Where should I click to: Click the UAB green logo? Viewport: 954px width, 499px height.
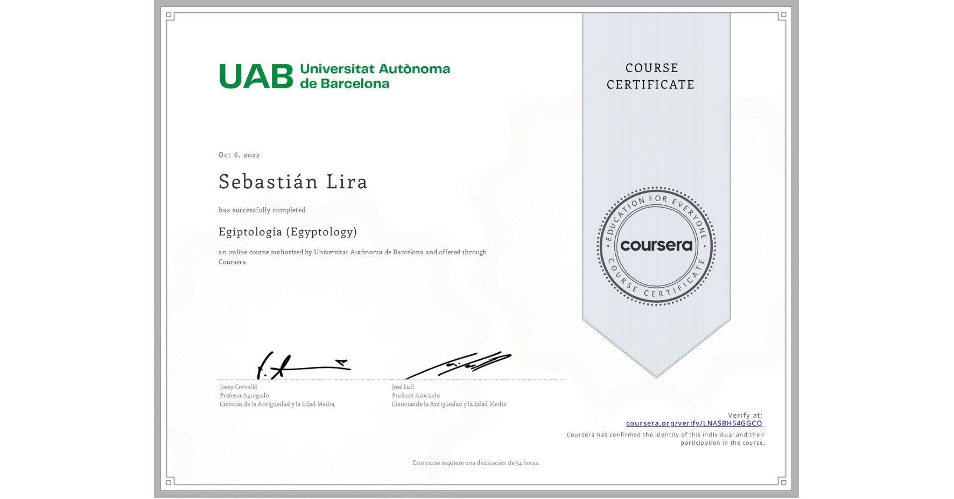tap(255, 75)
